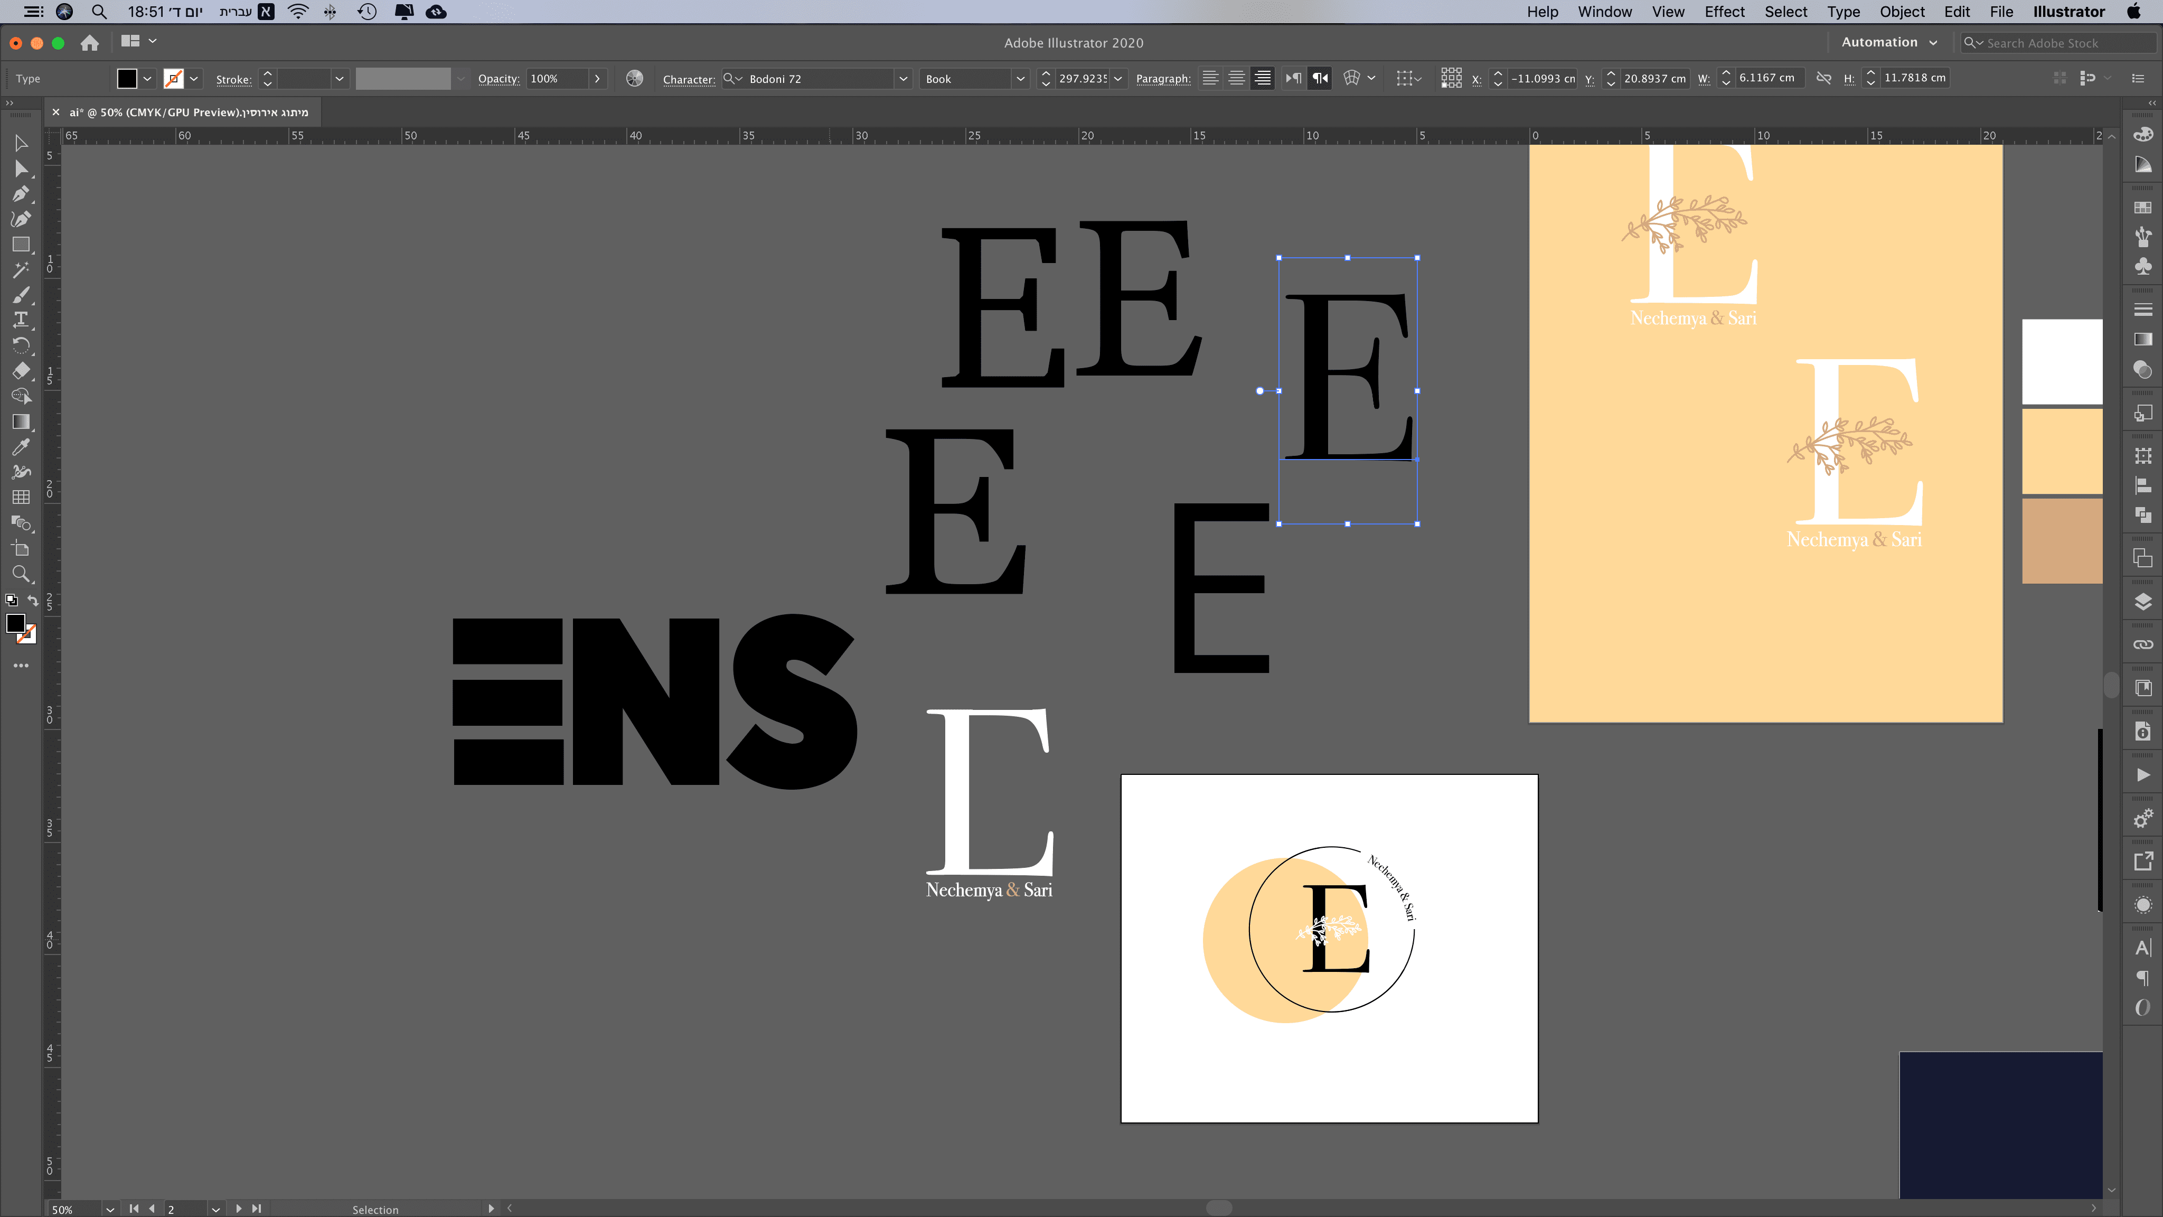Open the Bodoni 72 font family dropdown
Image resolution: width=2163 pixels, height=1217 pixels.
[904, 79]
